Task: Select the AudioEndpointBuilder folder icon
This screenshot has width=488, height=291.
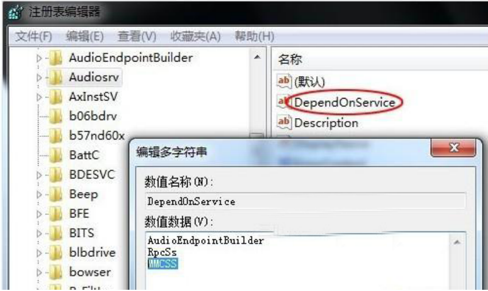Action: coord(55,58)
